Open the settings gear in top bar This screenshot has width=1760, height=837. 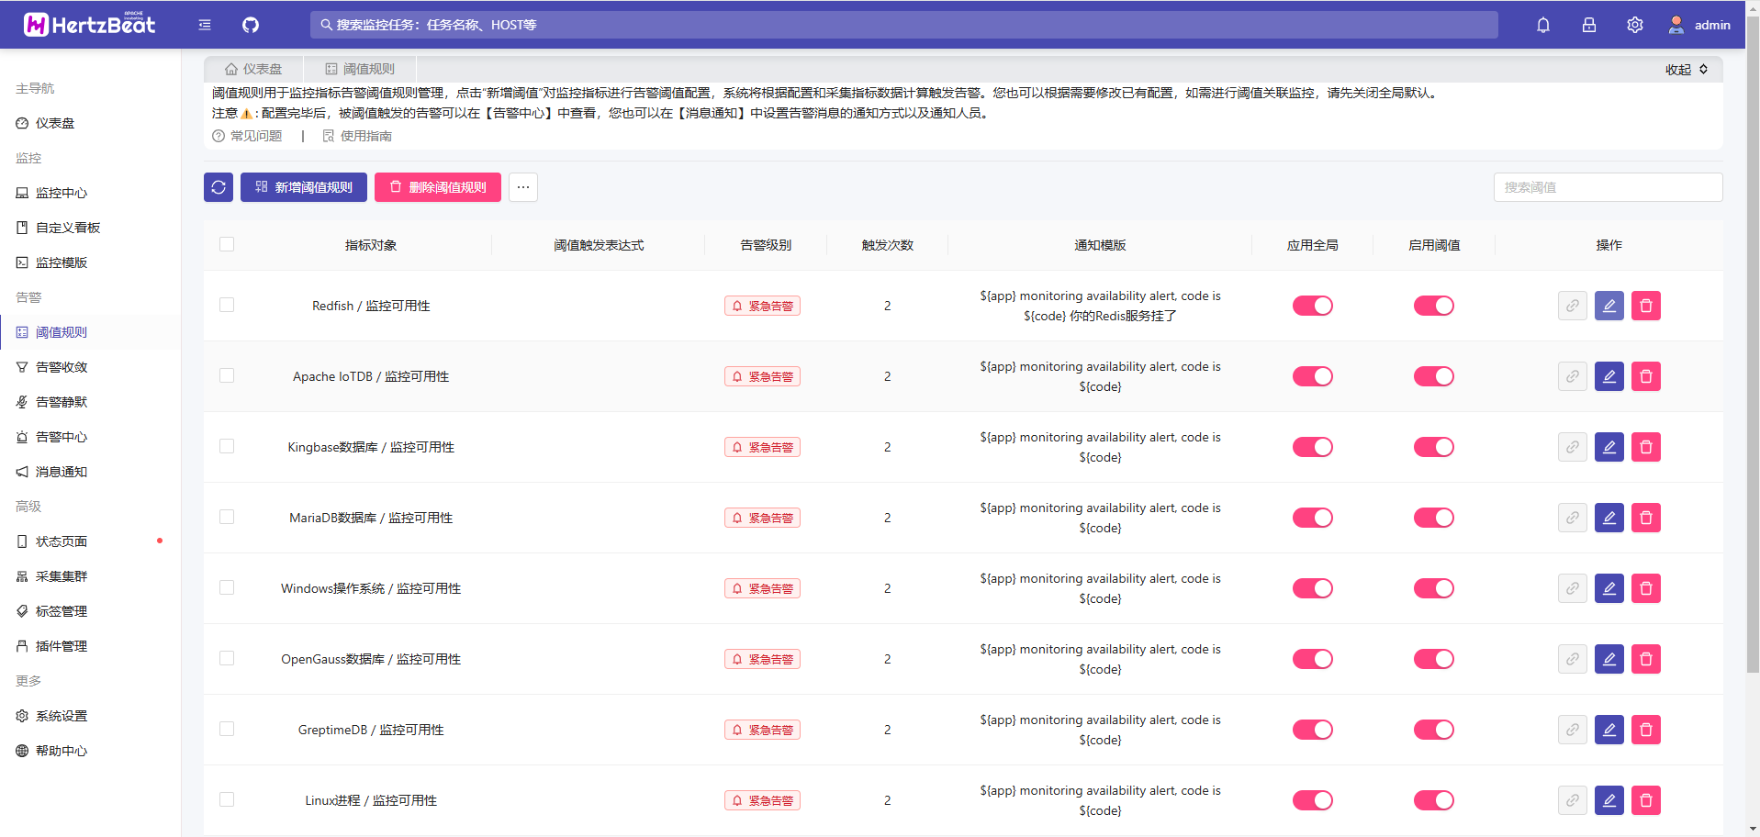click(x=1634, y=25)
